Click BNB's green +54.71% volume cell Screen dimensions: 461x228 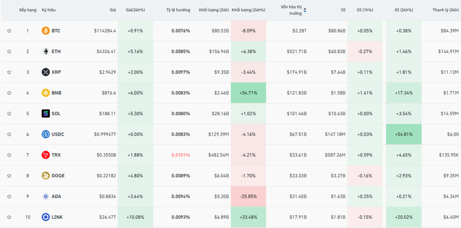[248, 93]
